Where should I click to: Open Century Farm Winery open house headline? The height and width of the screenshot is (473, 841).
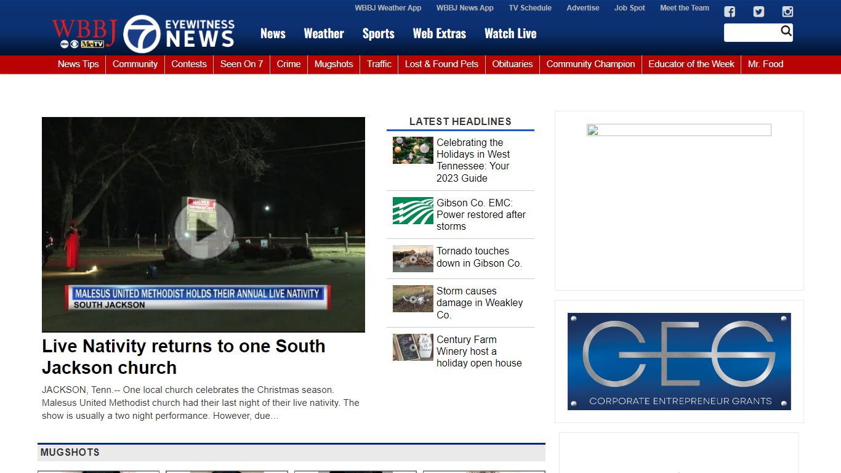pyautogui.click(x=479, y=351)
